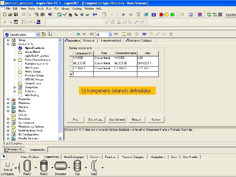Expand the Properties tree folder
Image resolution: width=236 pixels, height=177 pixels.
8,99
